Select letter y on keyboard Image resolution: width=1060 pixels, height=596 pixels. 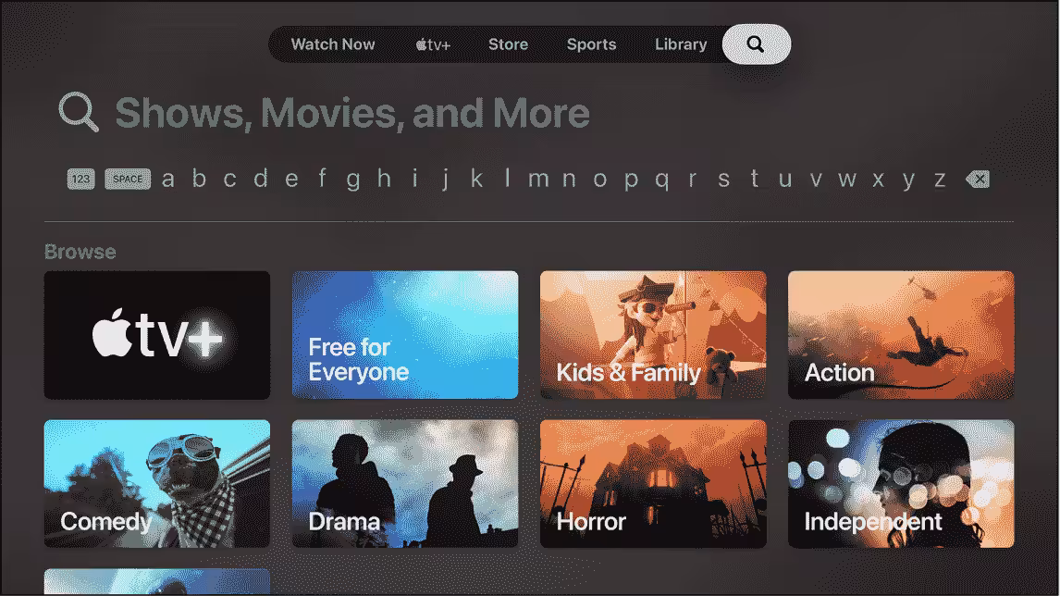click(x=908, y=180)
